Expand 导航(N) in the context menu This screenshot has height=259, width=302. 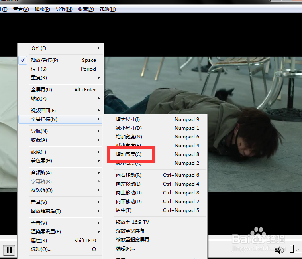pos(61,131)
